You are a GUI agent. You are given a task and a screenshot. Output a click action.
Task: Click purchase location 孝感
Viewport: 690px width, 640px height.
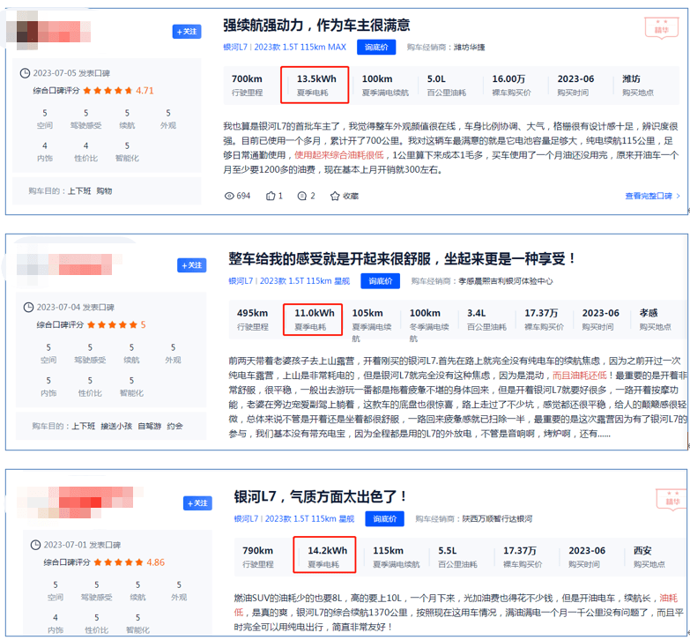649,314
